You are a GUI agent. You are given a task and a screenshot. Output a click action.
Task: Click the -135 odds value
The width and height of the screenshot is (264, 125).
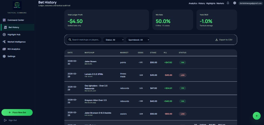coord(141,88)
